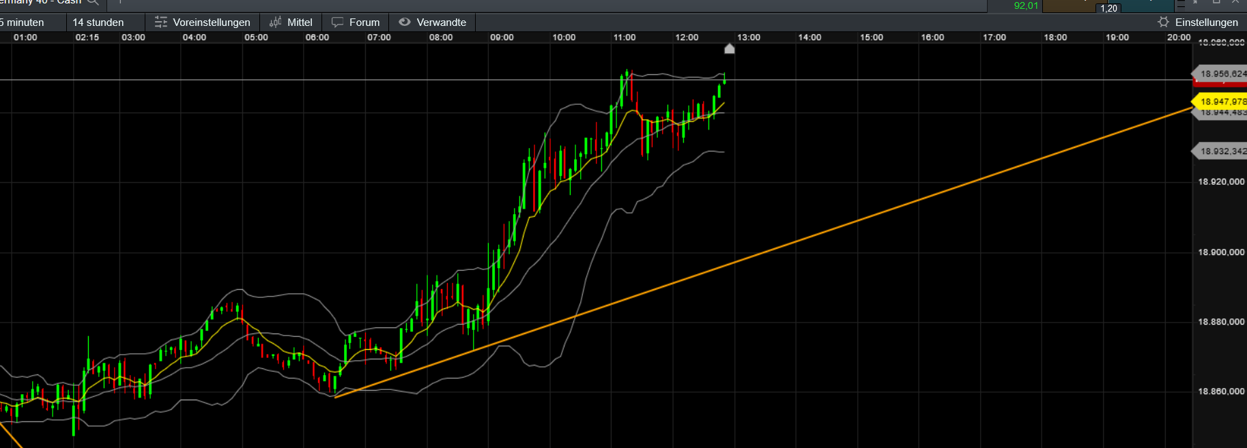Click the grey 18.944,483 price label
Screen dimensions: 1247x448
pyautogui.click(x=1220, y=113)
